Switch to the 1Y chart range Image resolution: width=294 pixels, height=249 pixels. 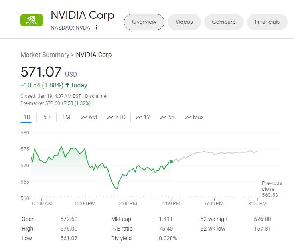click(x=143, y=117)
